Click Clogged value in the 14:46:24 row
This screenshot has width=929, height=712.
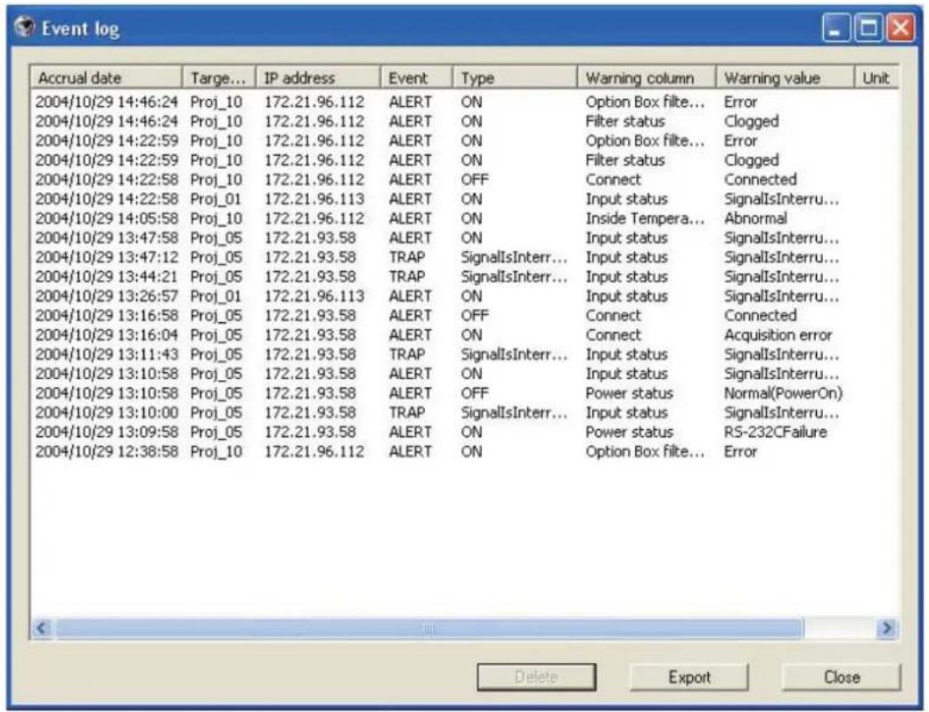pyautogui.click(x=751, y=121)
